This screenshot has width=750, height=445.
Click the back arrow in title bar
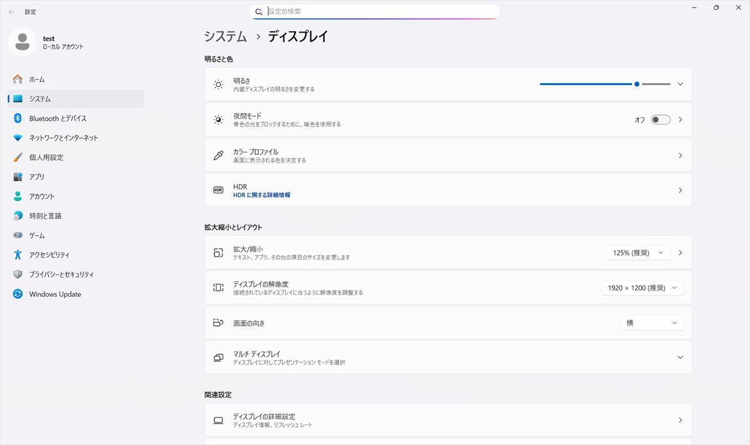coord(12,12)
